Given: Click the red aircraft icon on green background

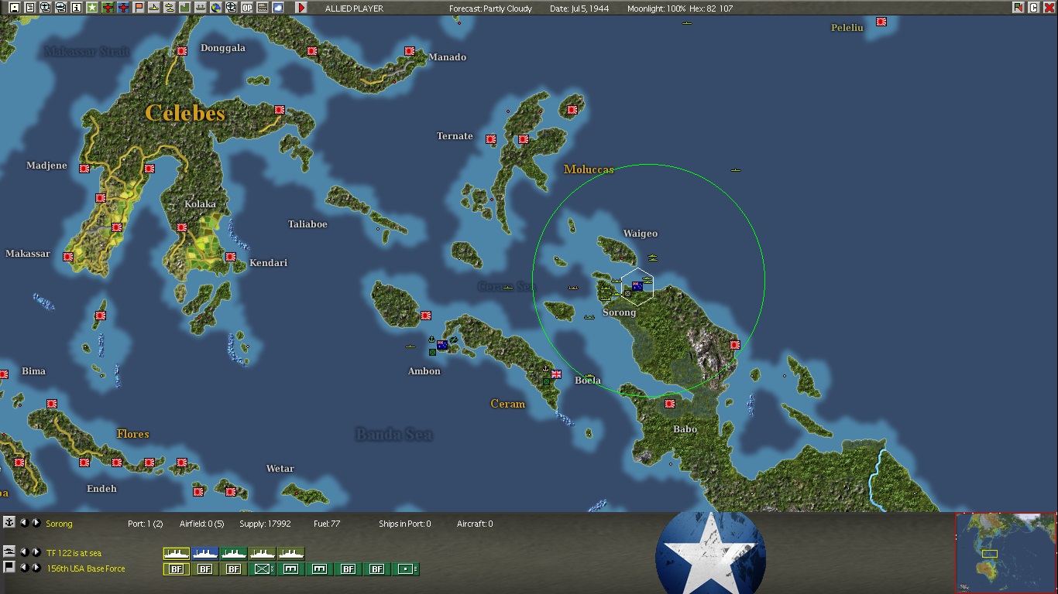Looking at the screenshot, I should (108, 8).
